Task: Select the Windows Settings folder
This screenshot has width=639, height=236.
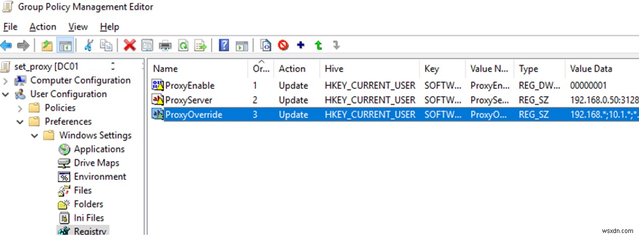Action: [95, 135]
